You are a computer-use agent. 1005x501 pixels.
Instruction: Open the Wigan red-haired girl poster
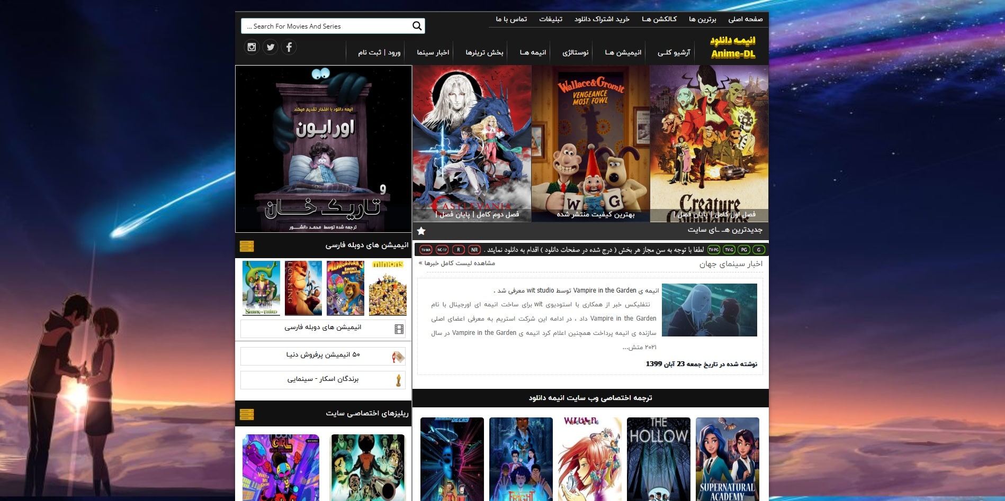point(590,459)
